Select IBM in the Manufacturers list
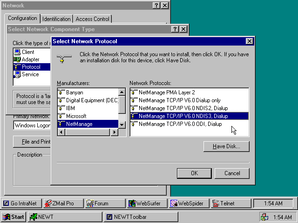The image size is (298, 223). point(88,108)
